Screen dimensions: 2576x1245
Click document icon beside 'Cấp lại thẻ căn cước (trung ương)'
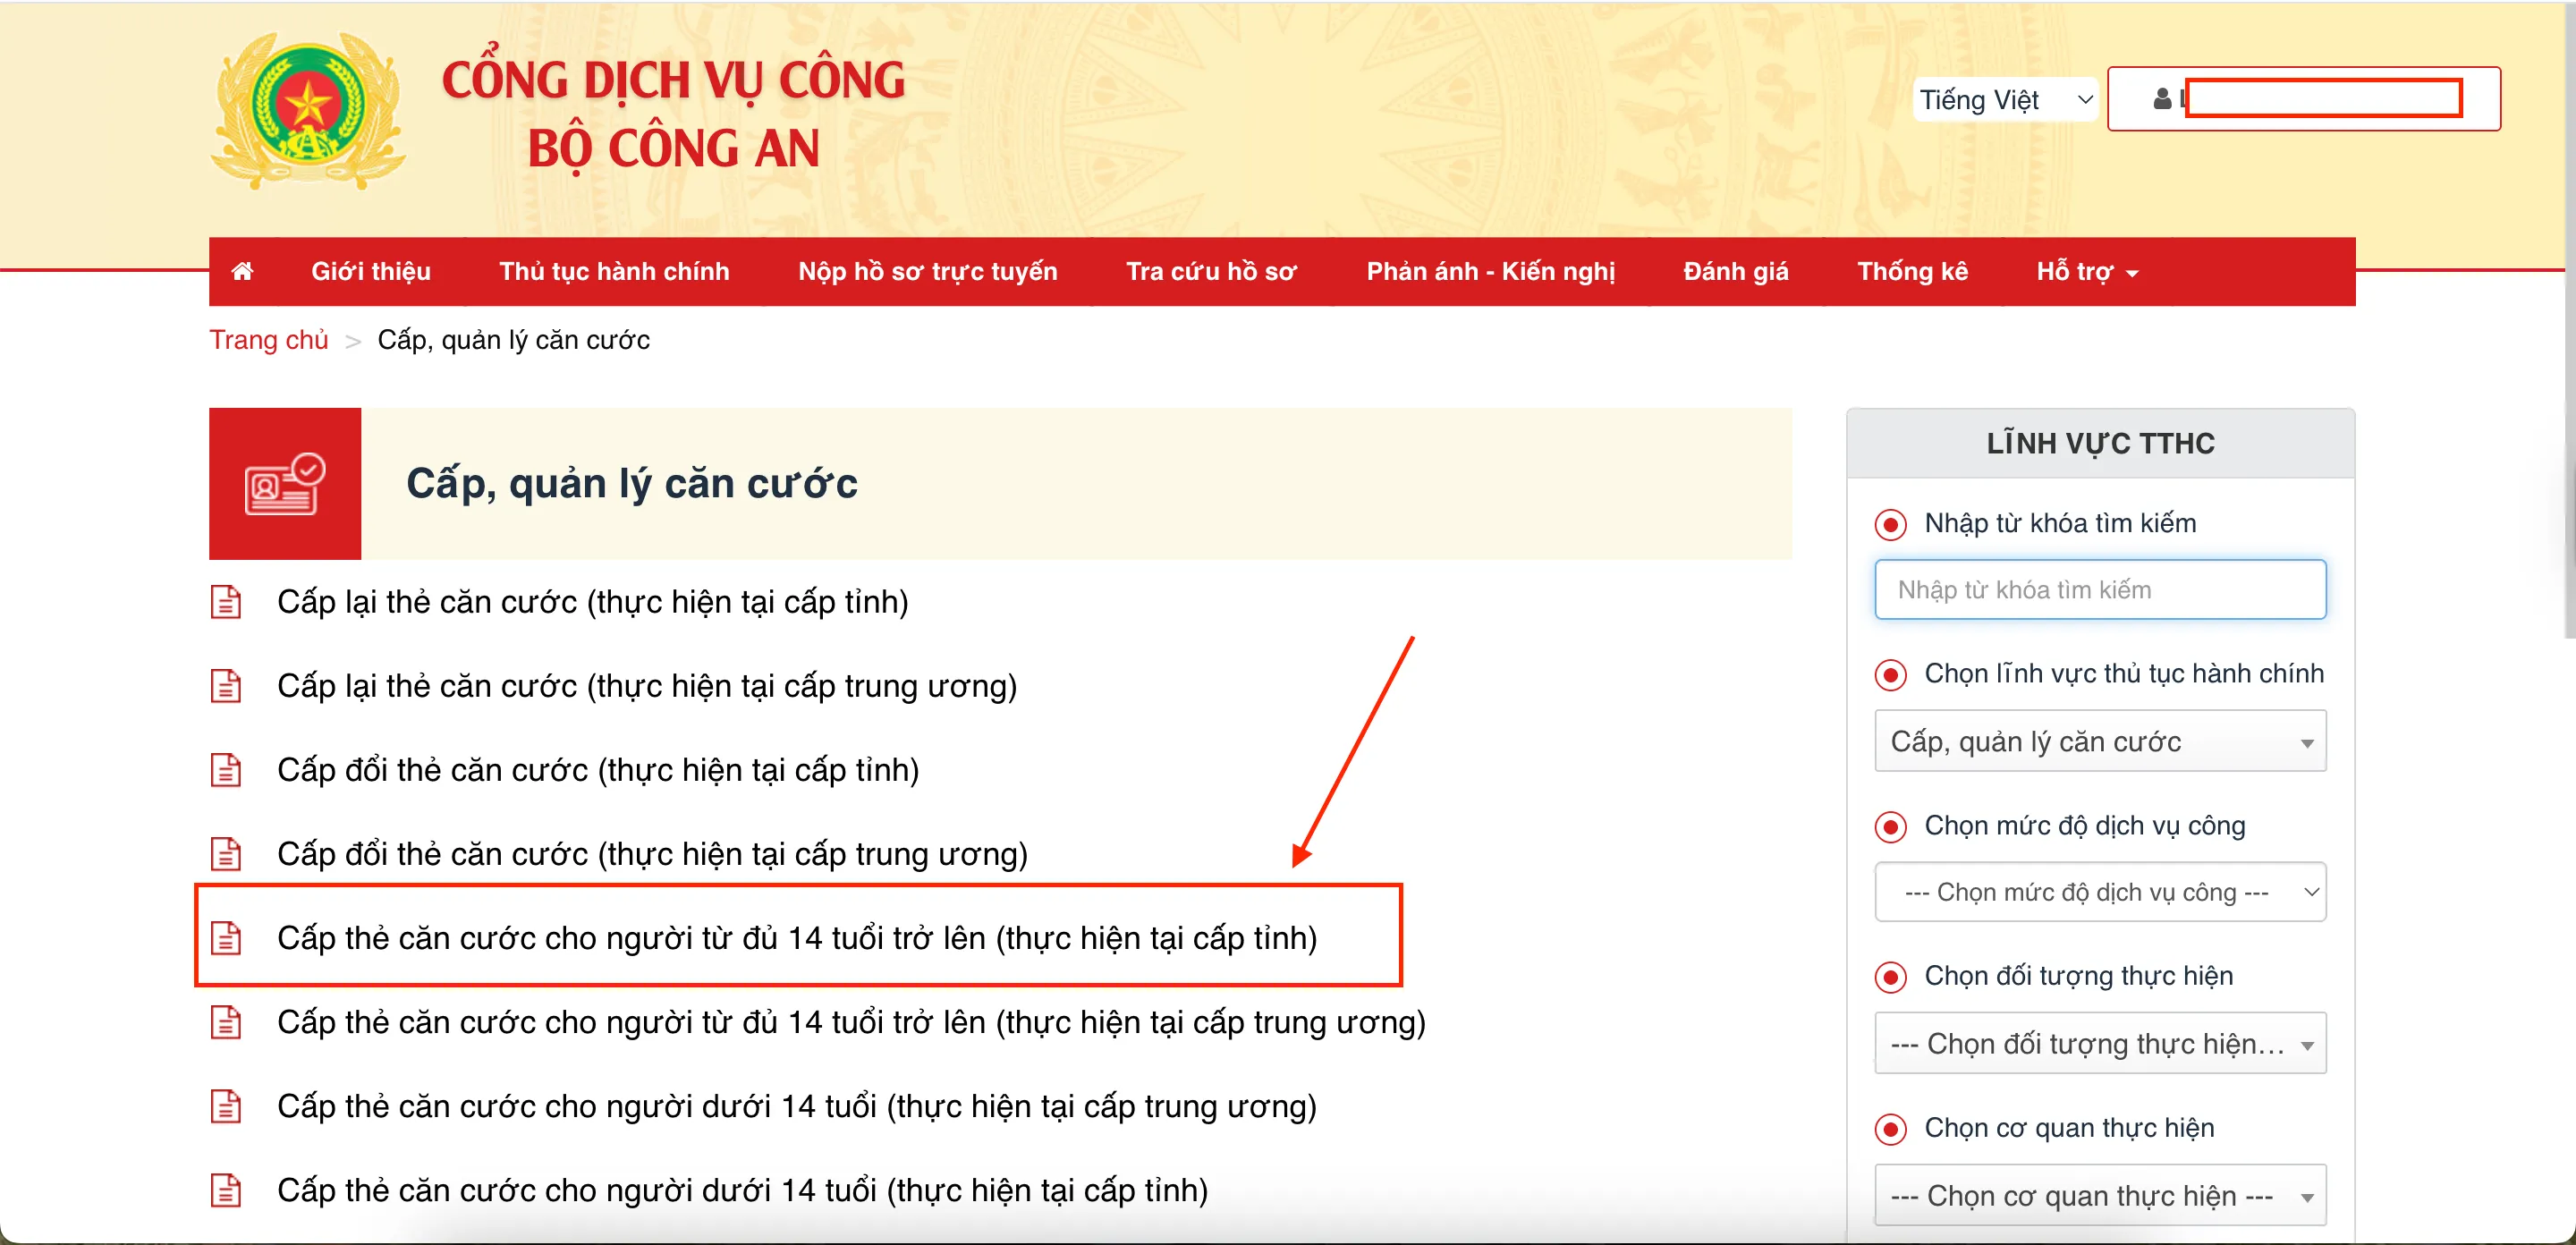coord(226,686)
